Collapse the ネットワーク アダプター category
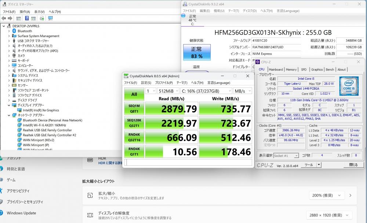This screenshot has height=223, width=367. click(x=9, y=115)
